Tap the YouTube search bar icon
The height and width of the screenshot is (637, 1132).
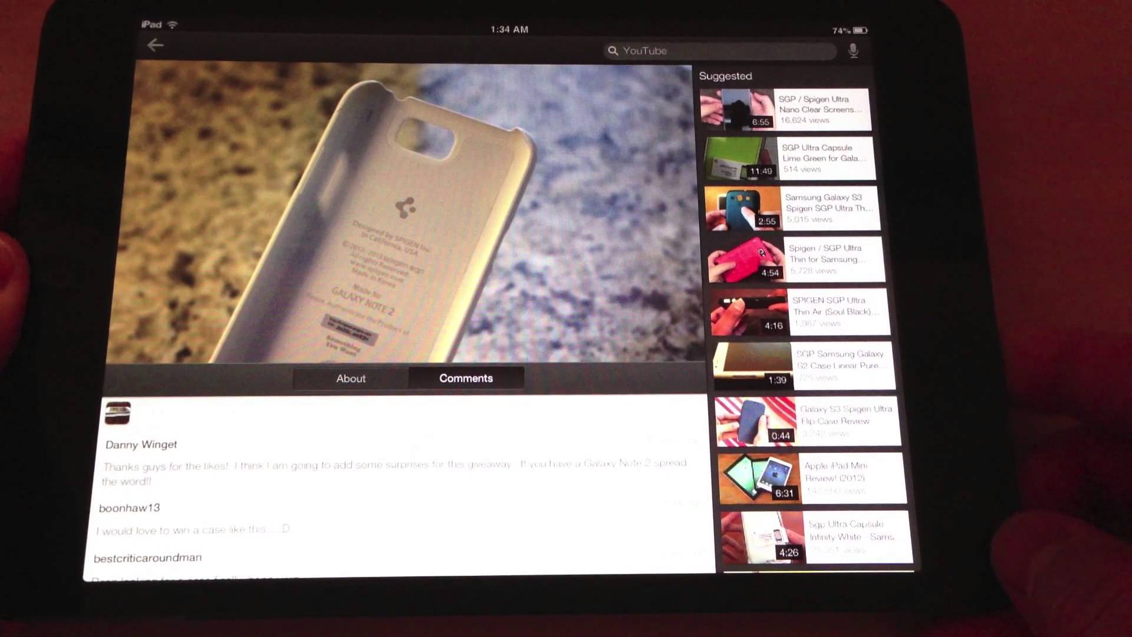[613, 51]
